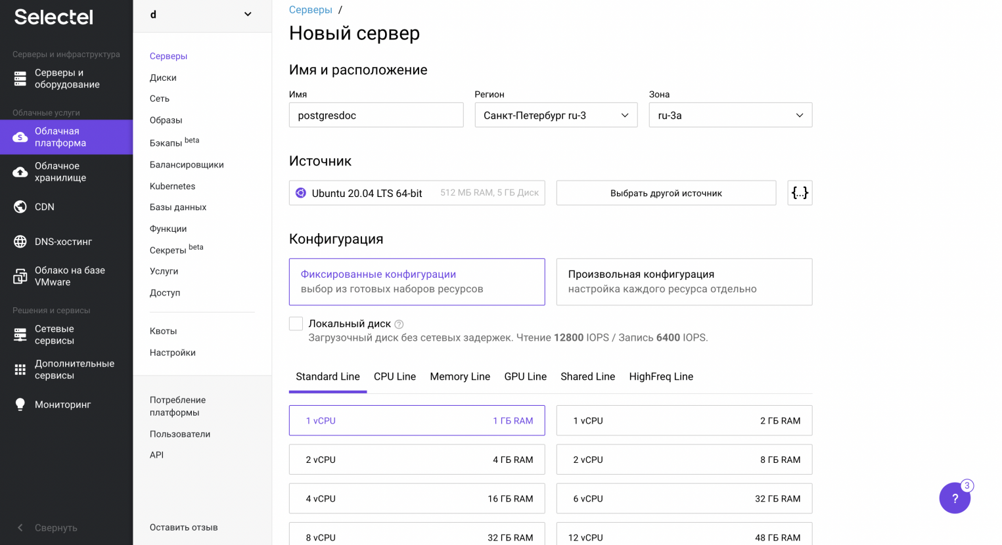Open 'Оставить отзыв' feedback link
1002x545 pixels.
(184, 527)
